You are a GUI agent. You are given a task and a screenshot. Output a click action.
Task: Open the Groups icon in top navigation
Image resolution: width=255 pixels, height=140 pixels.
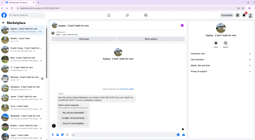coord(146,15)
